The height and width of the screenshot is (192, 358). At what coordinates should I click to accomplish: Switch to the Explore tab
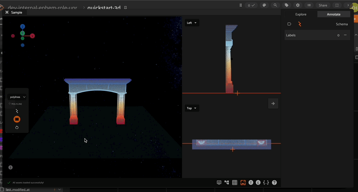point(301,14)
